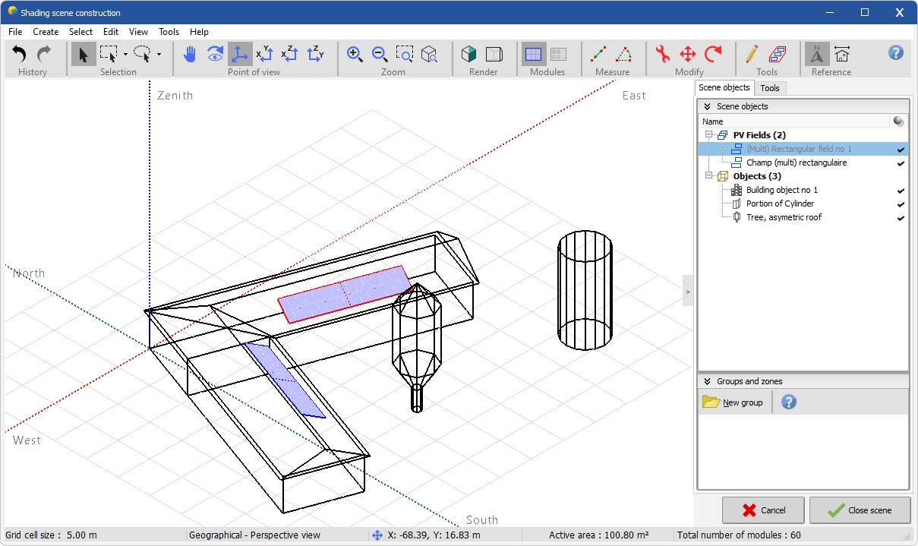Activate the orbit eye view tool

click(216, 54)
